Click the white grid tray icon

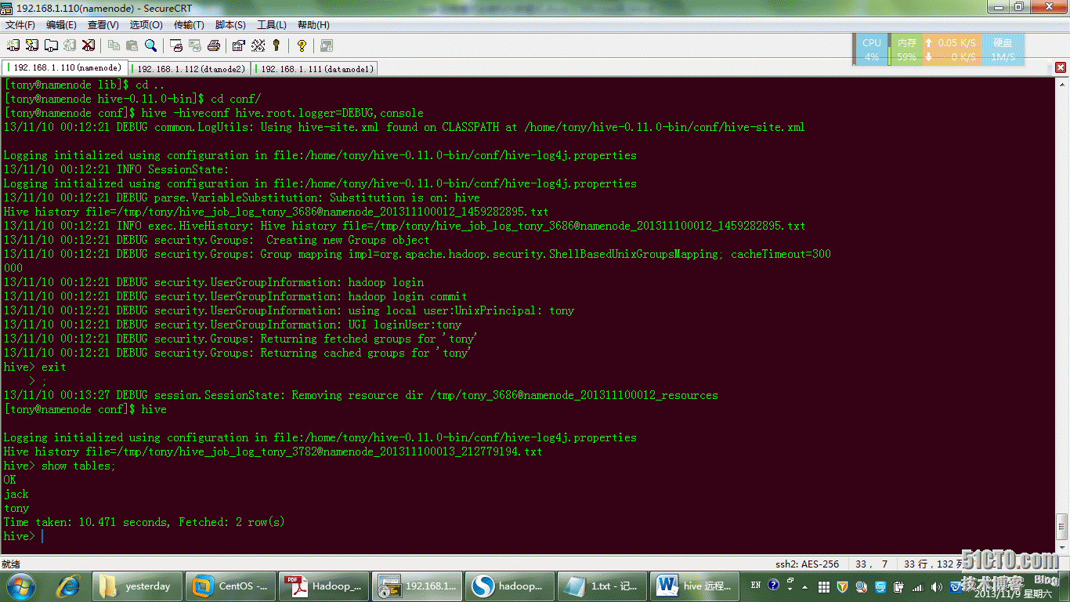click(x=824, y=586)
